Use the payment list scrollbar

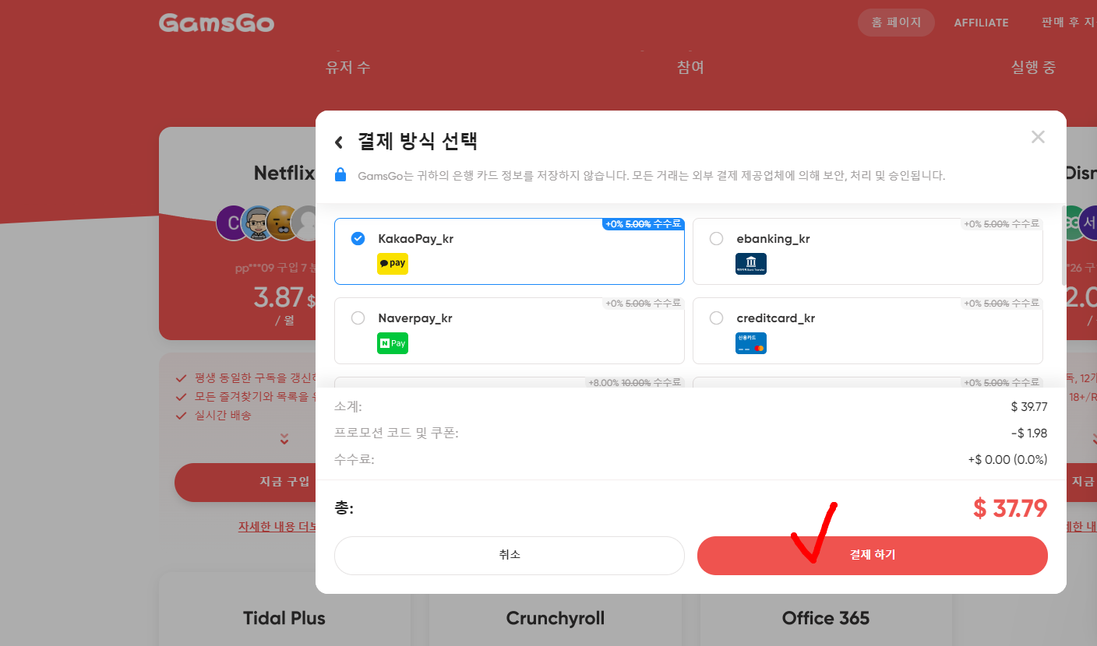[x=1063, y=245]
